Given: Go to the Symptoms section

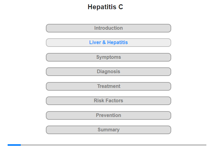Looking at the screenshot, I should click(x=108, y=57).
